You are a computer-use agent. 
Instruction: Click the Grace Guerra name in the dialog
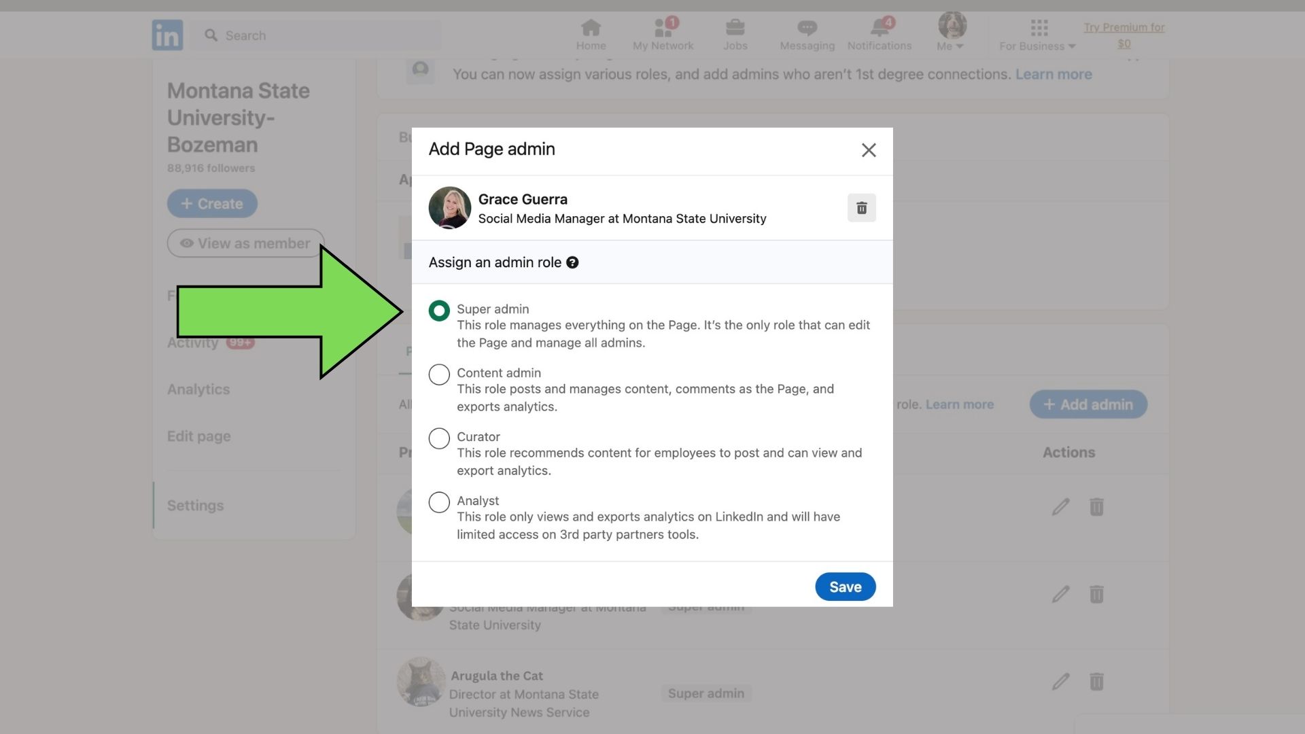pos(523,199)
